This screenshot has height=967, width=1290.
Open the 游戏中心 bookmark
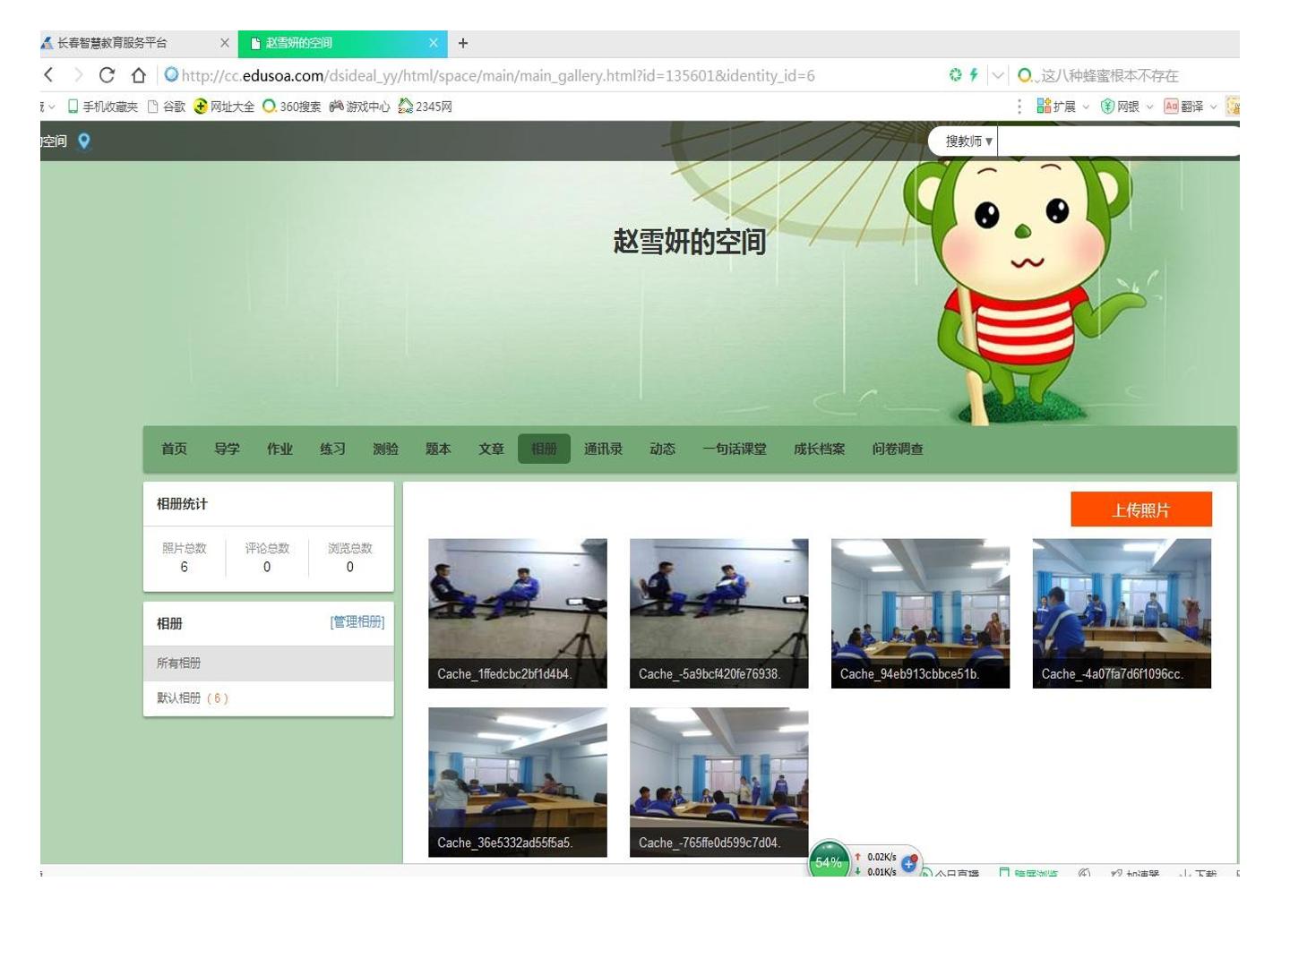359,107
